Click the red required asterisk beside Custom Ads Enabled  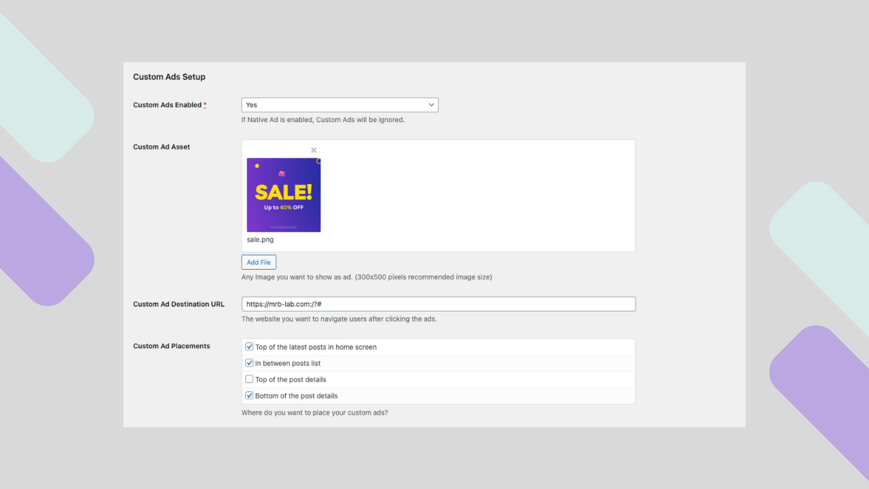pyautogui.click(x=205, y=105)
